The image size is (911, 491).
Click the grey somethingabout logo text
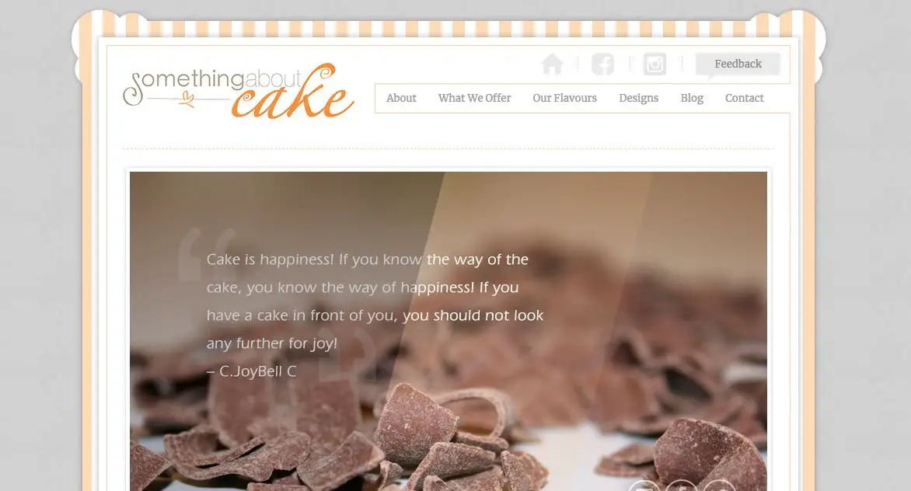212,82
